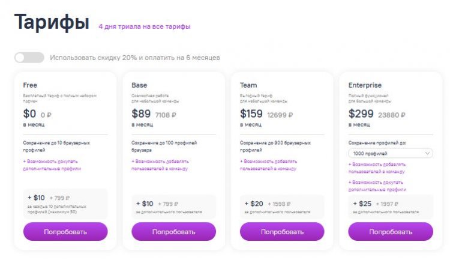Click Попробовать button under Team plan
450x263 pixels.
[282, 231]
